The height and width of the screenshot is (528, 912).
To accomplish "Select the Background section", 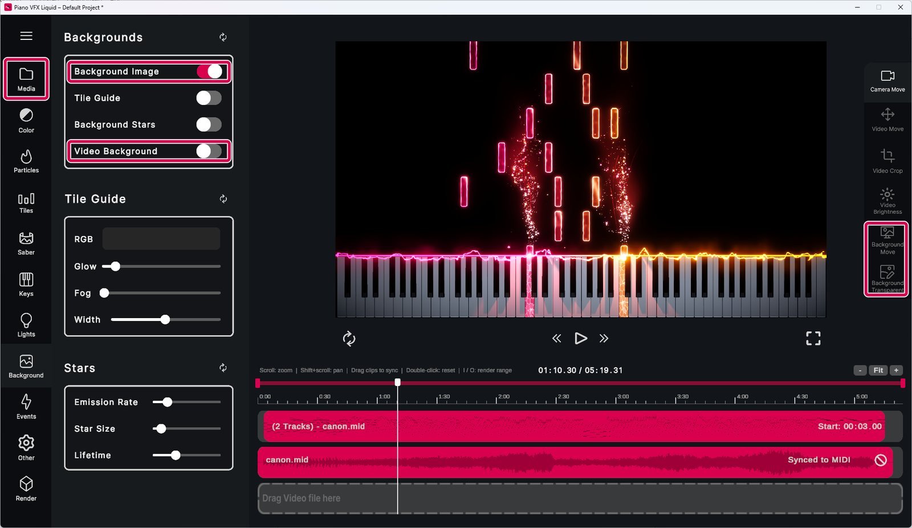I will pyautogui.click(x=26, y=366).
